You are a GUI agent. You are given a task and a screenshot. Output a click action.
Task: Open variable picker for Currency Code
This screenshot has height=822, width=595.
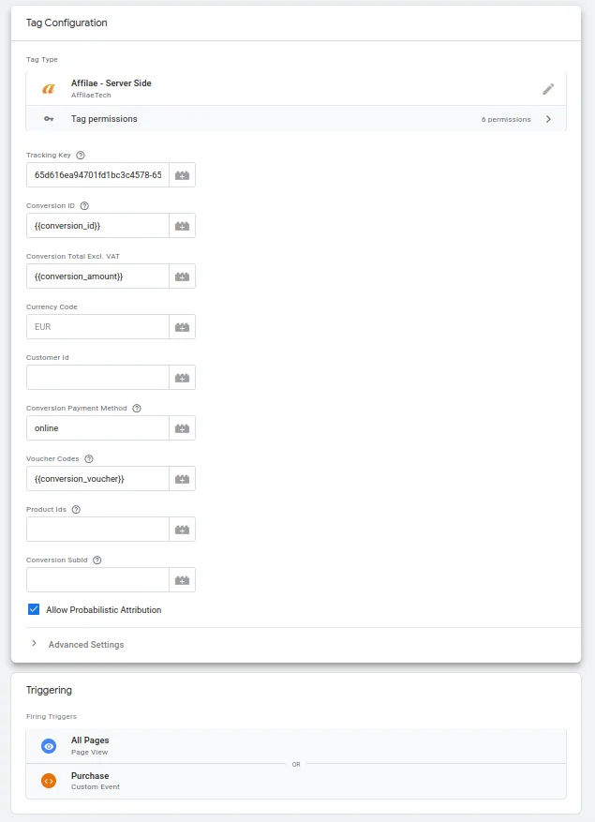182,327
